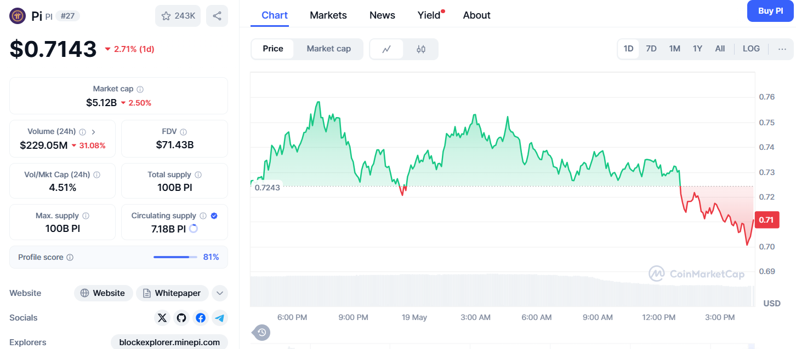Toggle chart to Price view
The height and width of the screenshot is (349, 796).
(x=273, y=49)
